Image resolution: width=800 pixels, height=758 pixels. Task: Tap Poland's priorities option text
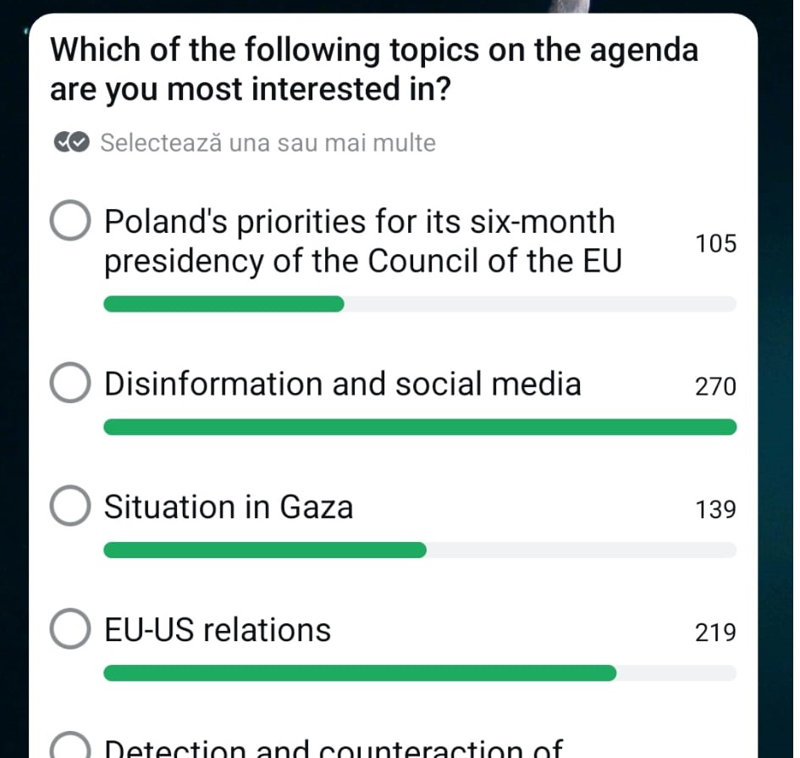point(363,241)
